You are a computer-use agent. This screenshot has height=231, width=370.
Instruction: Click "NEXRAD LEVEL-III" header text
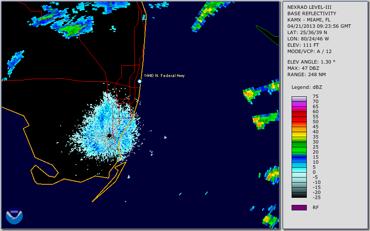pos(309,7)
